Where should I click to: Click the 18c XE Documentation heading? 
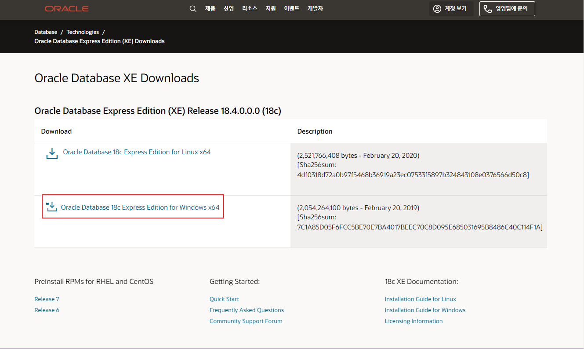pyautogui.click(x=421, y=282)
